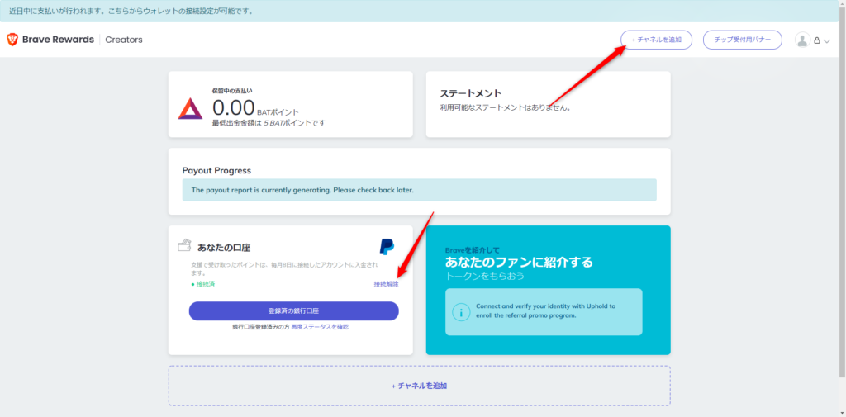Viewport: 846px width, 417px height.
Task: Select the Creators label in header
Action: click(124, 40)
